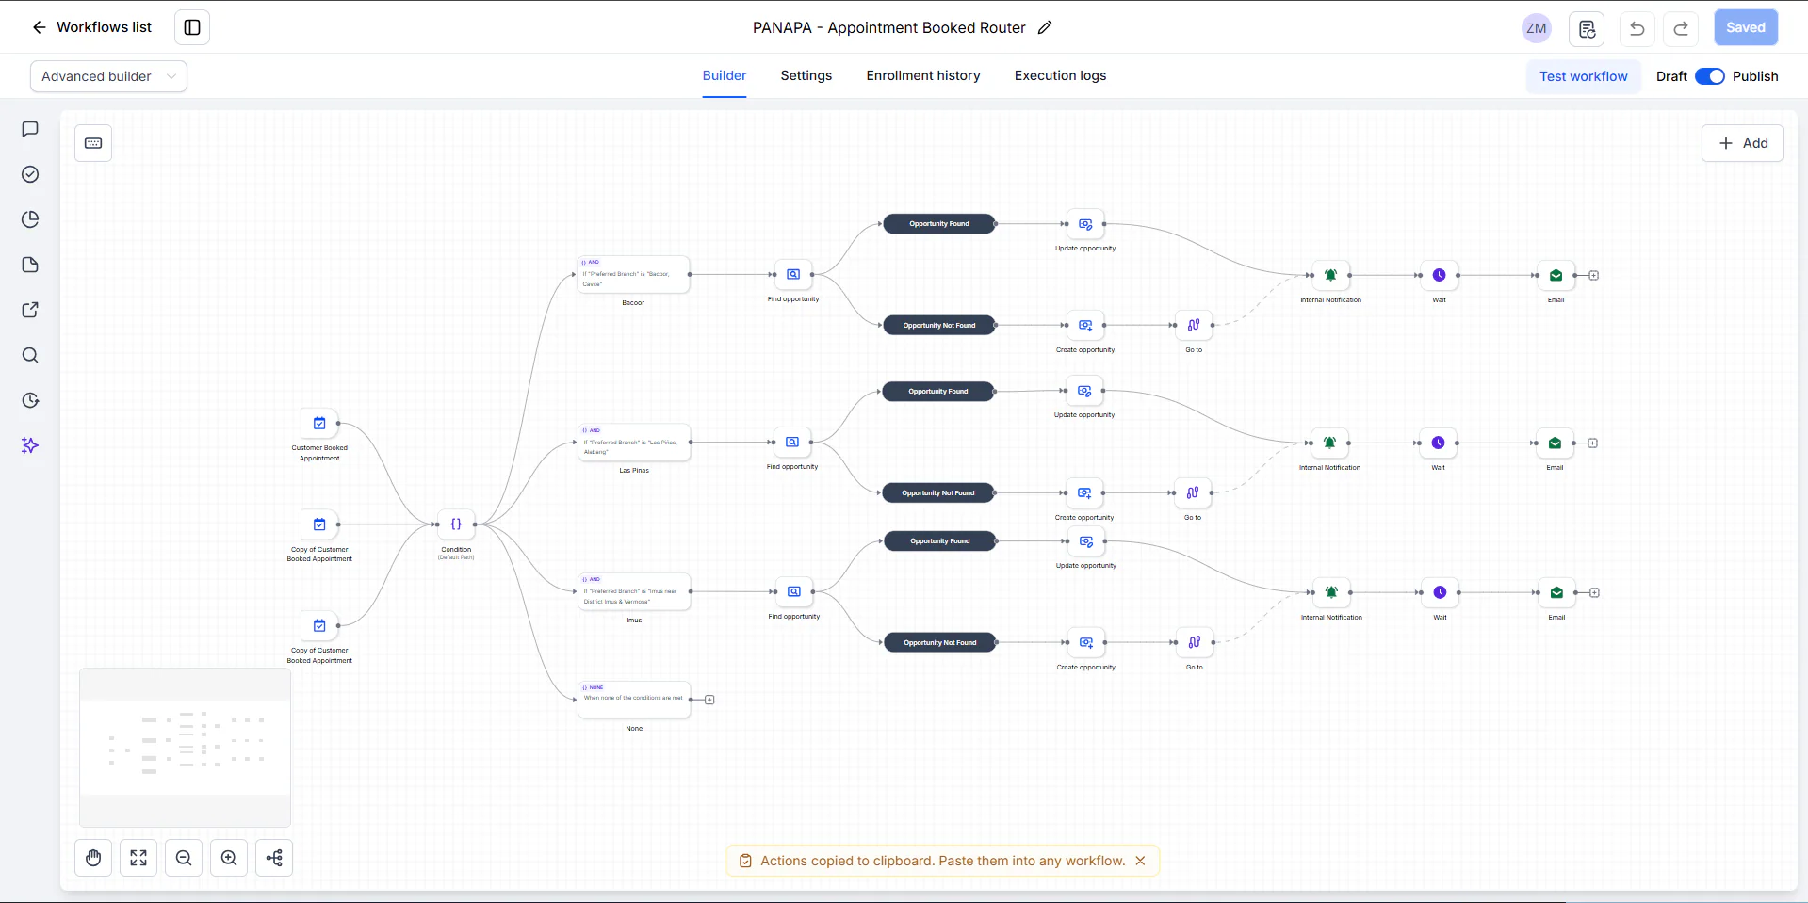
Task: Select Customer Booked Appointment trigger
Action: click(x=319, y=424)
